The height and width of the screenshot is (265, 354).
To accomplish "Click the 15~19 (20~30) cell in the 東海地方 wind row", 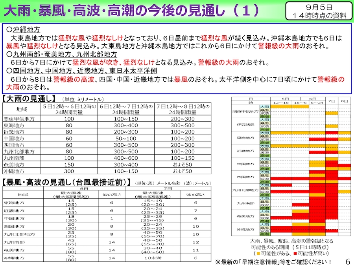I will click(153, 203).
